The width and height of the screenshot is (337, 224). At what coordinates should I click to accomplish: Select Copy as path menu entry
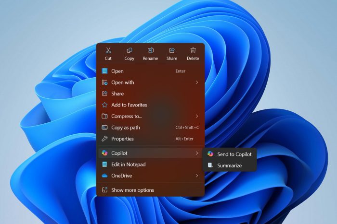pyautogui.click(x=150, y=128)
